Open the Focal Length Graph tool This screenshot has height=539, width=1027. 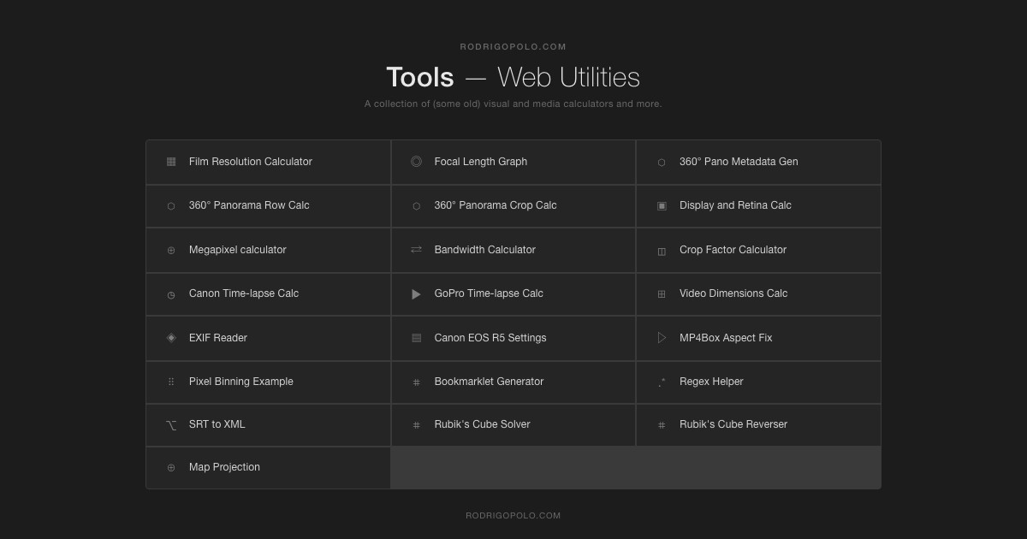tap(513, 163)
